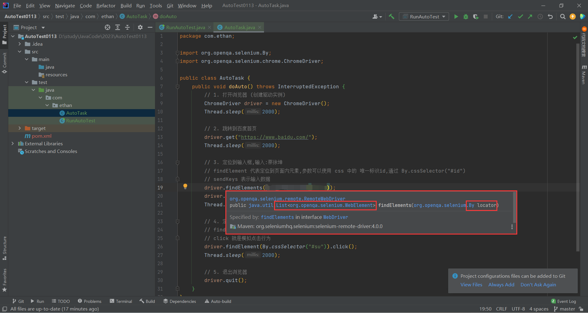Viewport: 588px width, 313px height.
Task: Fold the doAuto method at line 7
Action: point(177,87)
